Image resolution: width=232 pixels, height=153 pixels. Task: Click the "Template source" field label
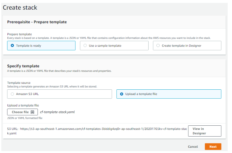[x=19, y=83]
